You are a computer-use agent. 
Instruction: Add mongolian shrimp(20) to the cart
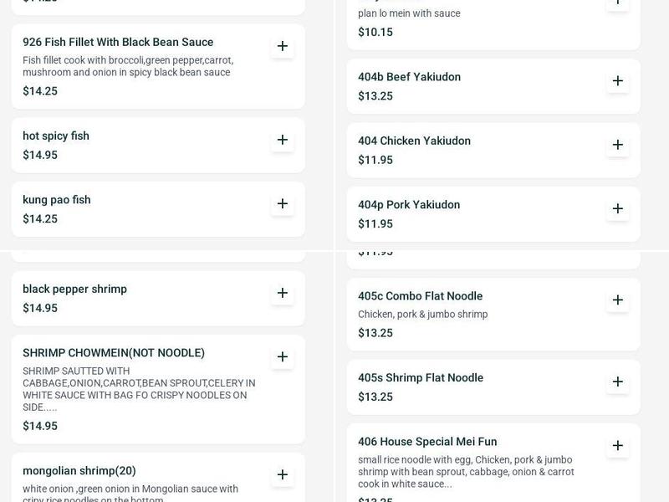click(x=284, y=473)
